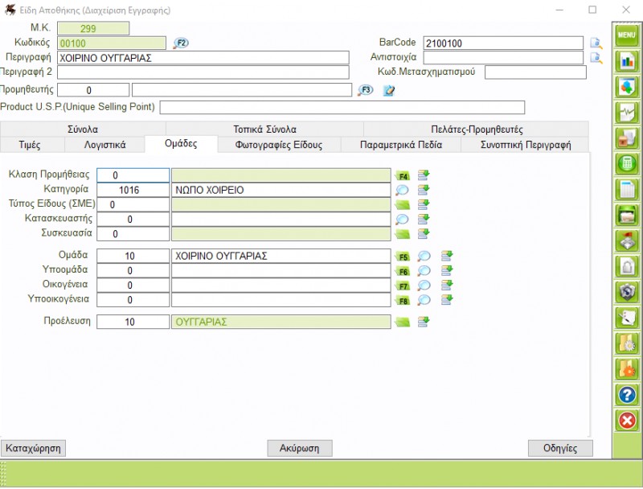Click the BarCode lookup icon
Viewport: 643px width, 489px height.
[x=596, y=43]
